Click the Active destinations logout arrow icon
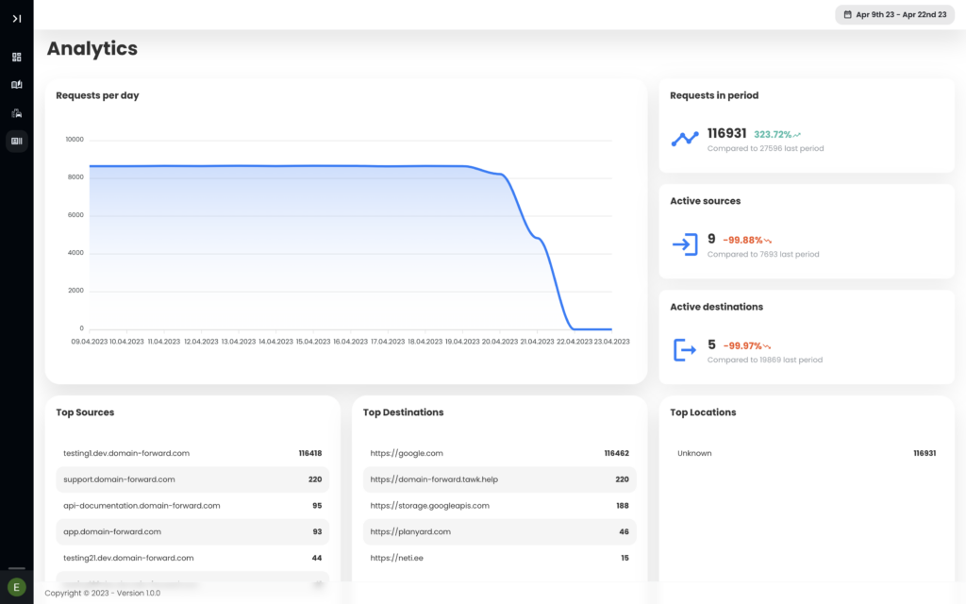This screenshot has height=604, width=966. pyautogui.click(x=685, y=350)
